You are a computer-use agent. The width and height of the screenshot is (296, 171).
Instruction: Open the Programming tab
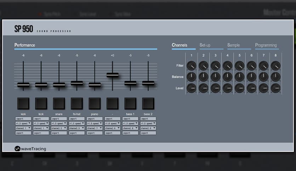pos(266,45)
